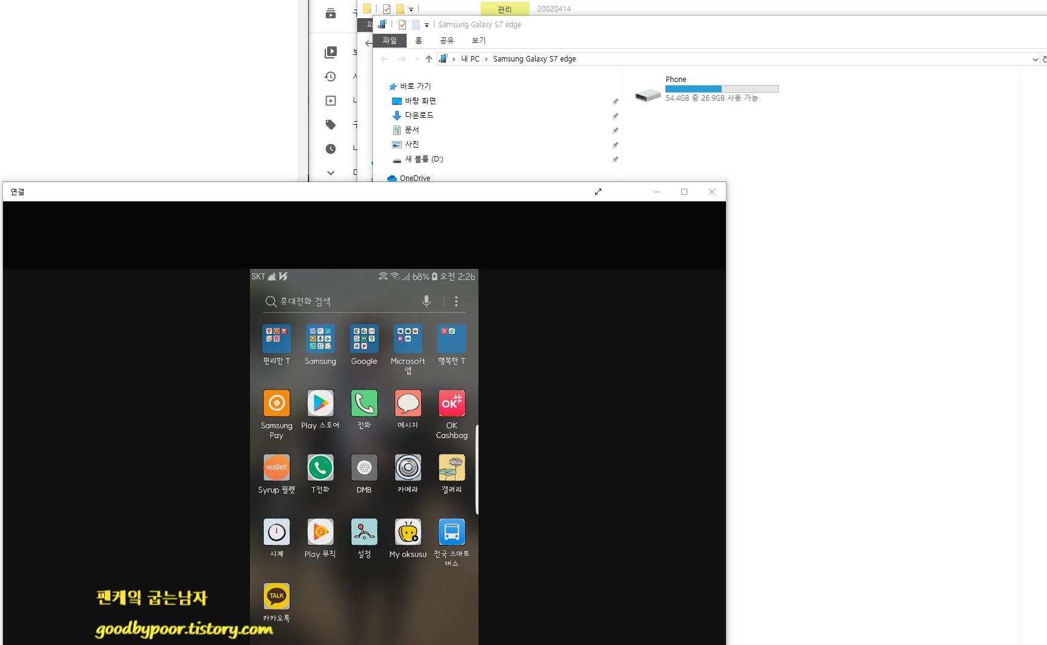This screenshot has height=645, width=1047.
Task: Open the Phone storage drive
Action: pos(707,89)
